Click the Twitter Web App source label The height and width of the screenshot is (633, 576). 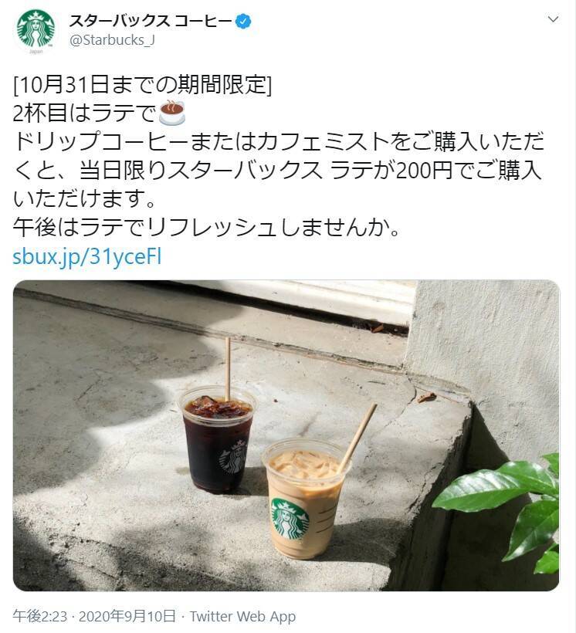[x=242, y=617]
